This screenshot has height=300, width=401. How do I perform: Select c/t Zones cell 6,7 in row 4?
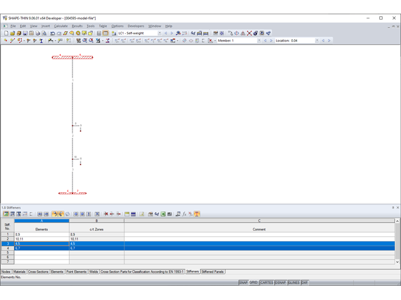coord(97,248)
